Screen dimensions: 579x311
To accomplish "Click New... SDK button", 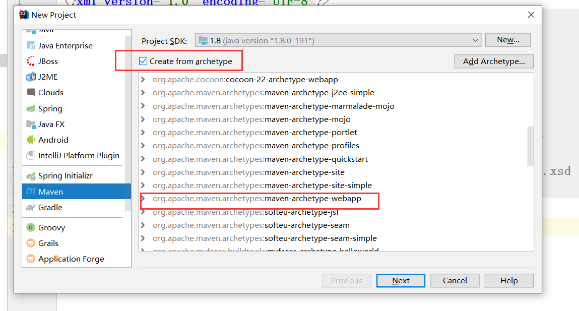I will (508, 40).
